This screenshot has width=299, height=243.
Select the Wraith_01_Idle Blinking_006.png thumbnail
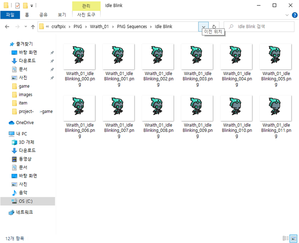(x=79, y=108)
